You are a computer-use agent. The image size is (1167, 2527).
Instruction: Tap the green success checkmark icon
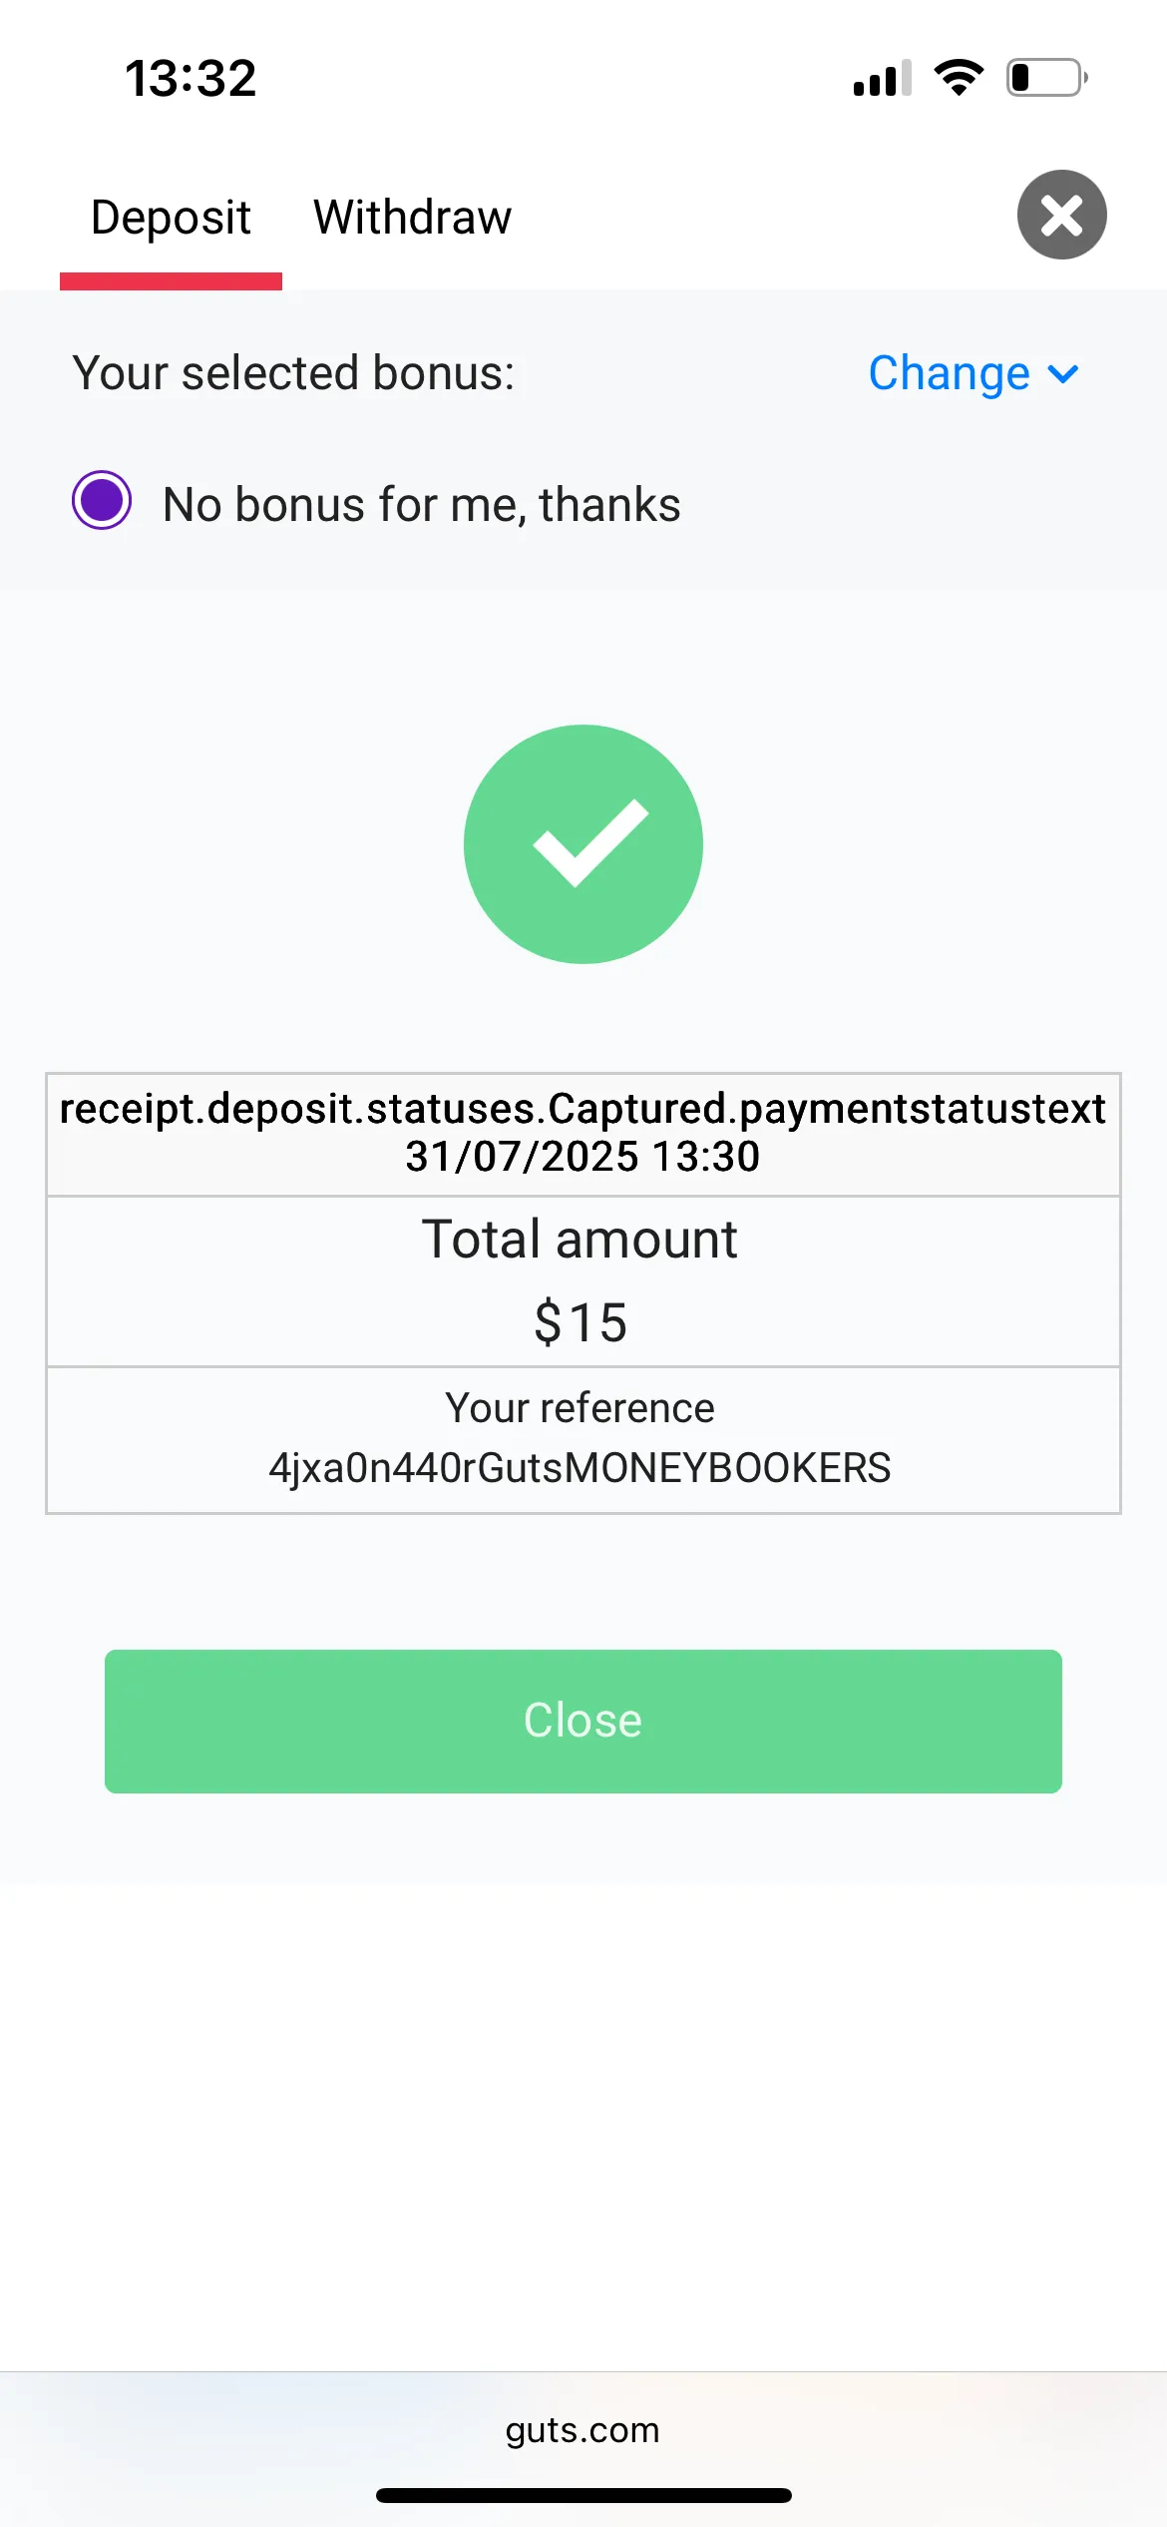click(x=583, y=844)
